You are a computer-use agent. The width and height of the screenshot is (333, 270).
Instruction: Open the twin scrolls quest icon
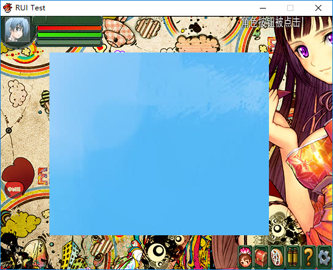(x=293, y=257)
